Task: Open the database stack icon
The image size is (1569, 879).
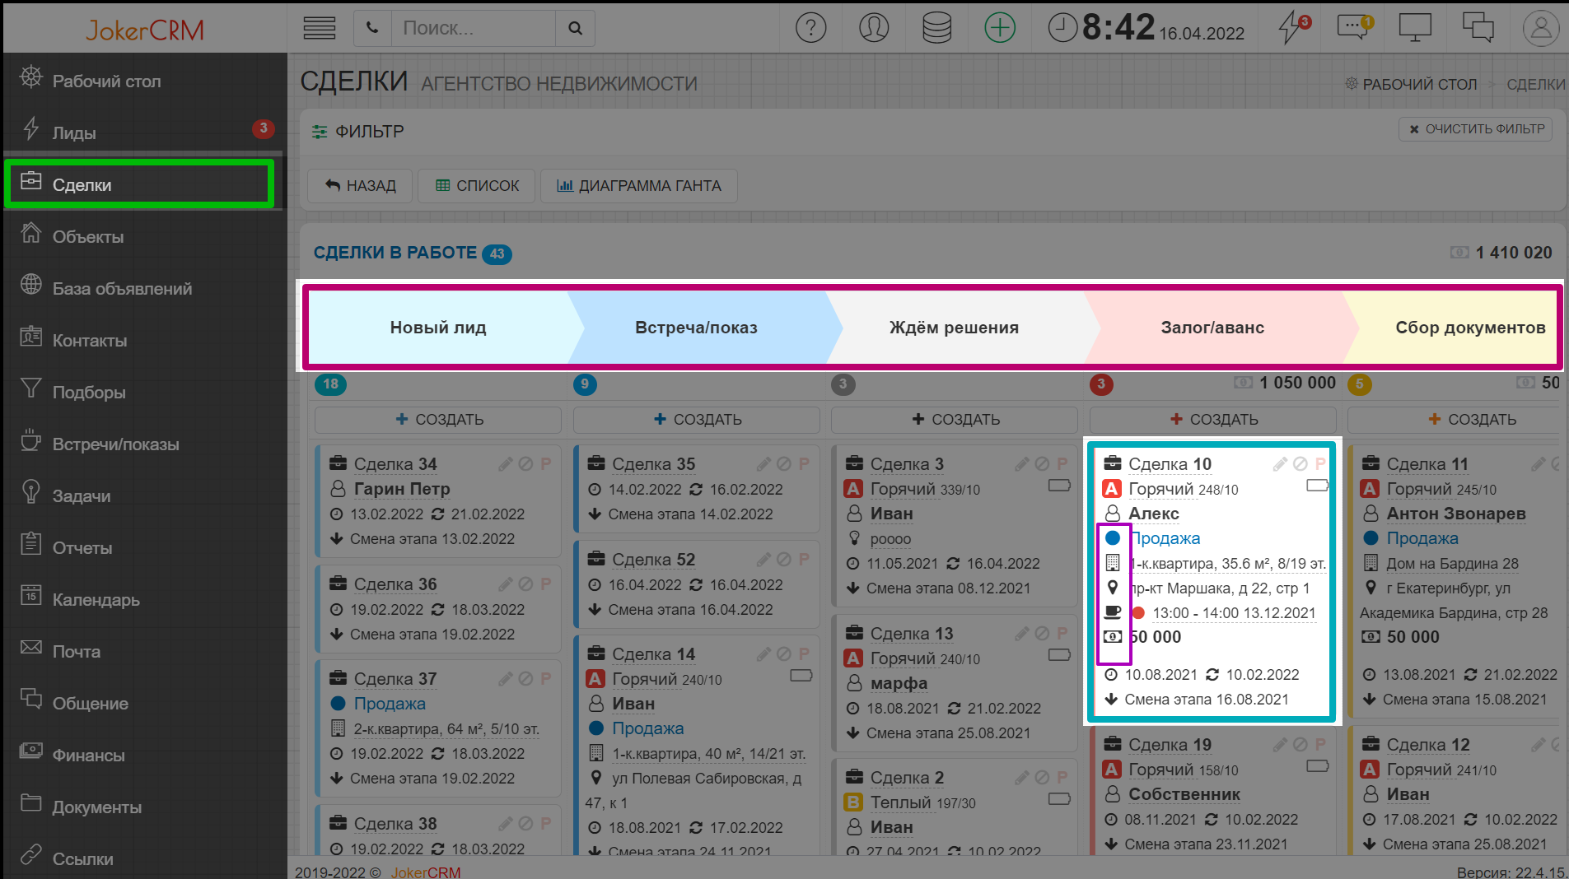Action: tap(936, 28)
